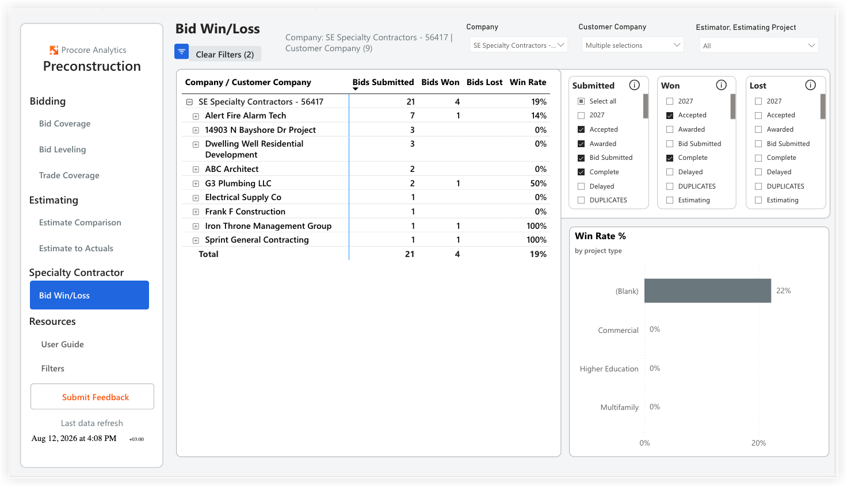Uncheck Bid Submitted in Submitted slicer
Viewport: 847px width, 487px height.
(581, 158)
